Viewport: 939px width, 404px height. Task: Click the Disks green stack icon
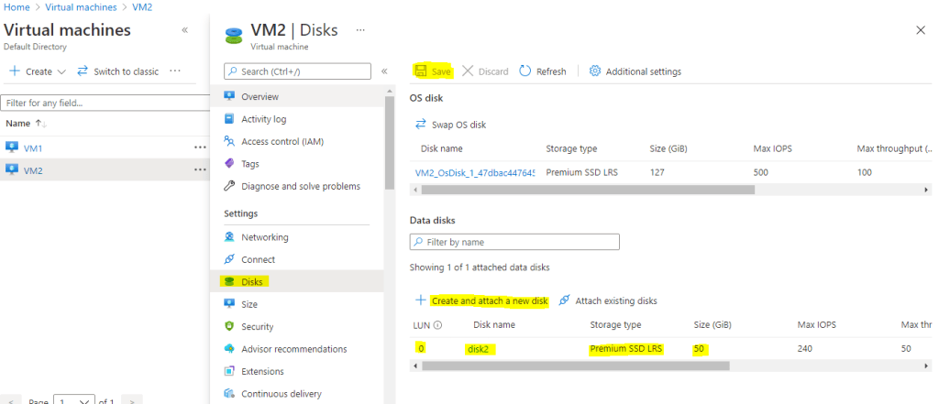tap(228, 281)
